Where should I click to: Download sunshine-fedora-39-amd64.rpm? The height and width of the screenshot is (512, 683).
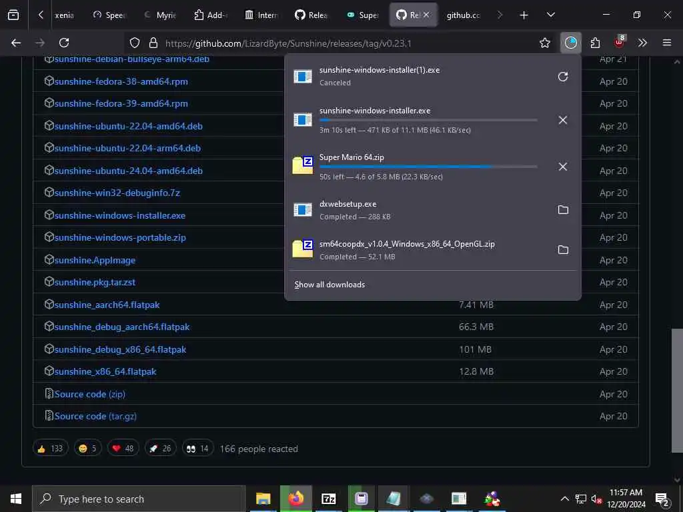[121, 103]
